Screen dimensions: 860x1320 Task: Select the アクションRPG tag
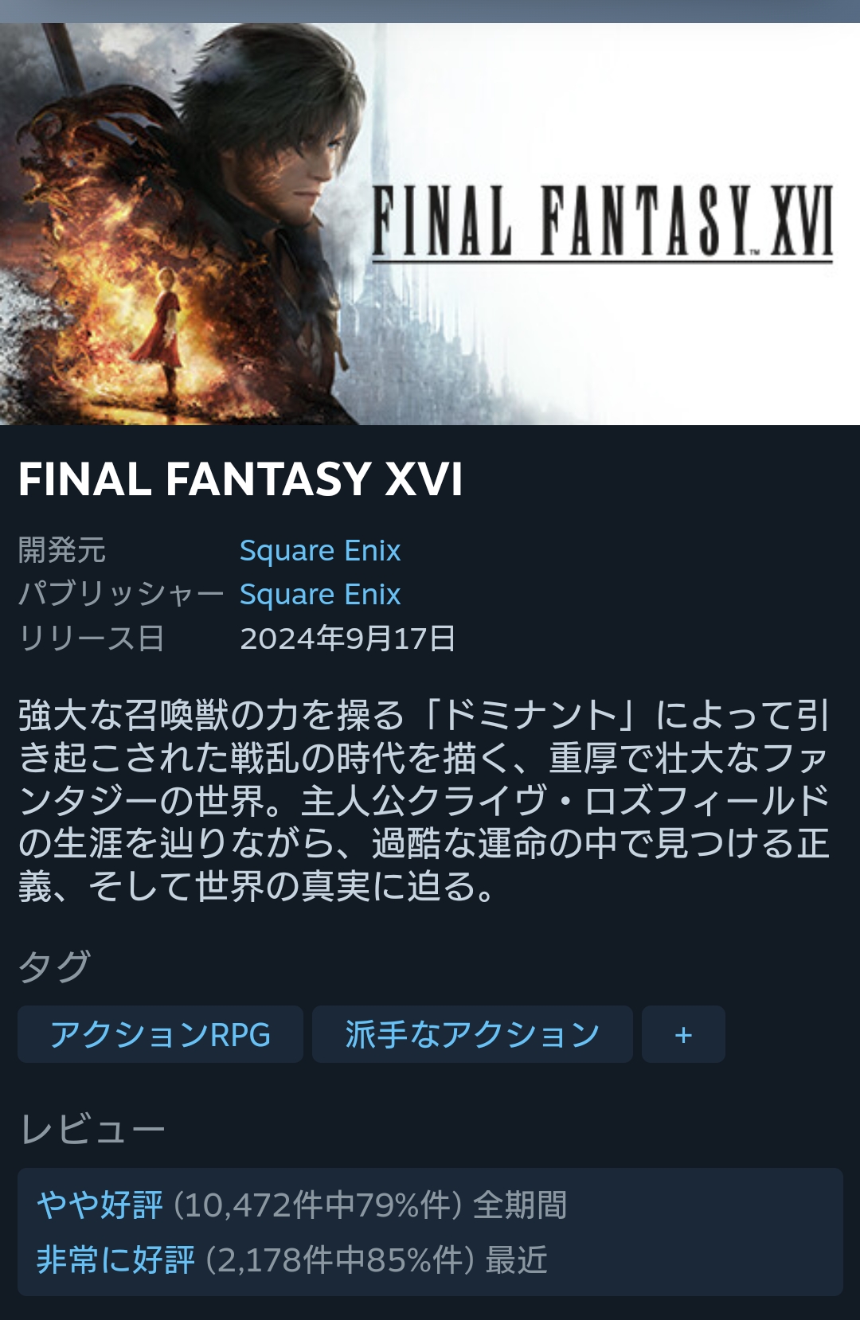160,1034
